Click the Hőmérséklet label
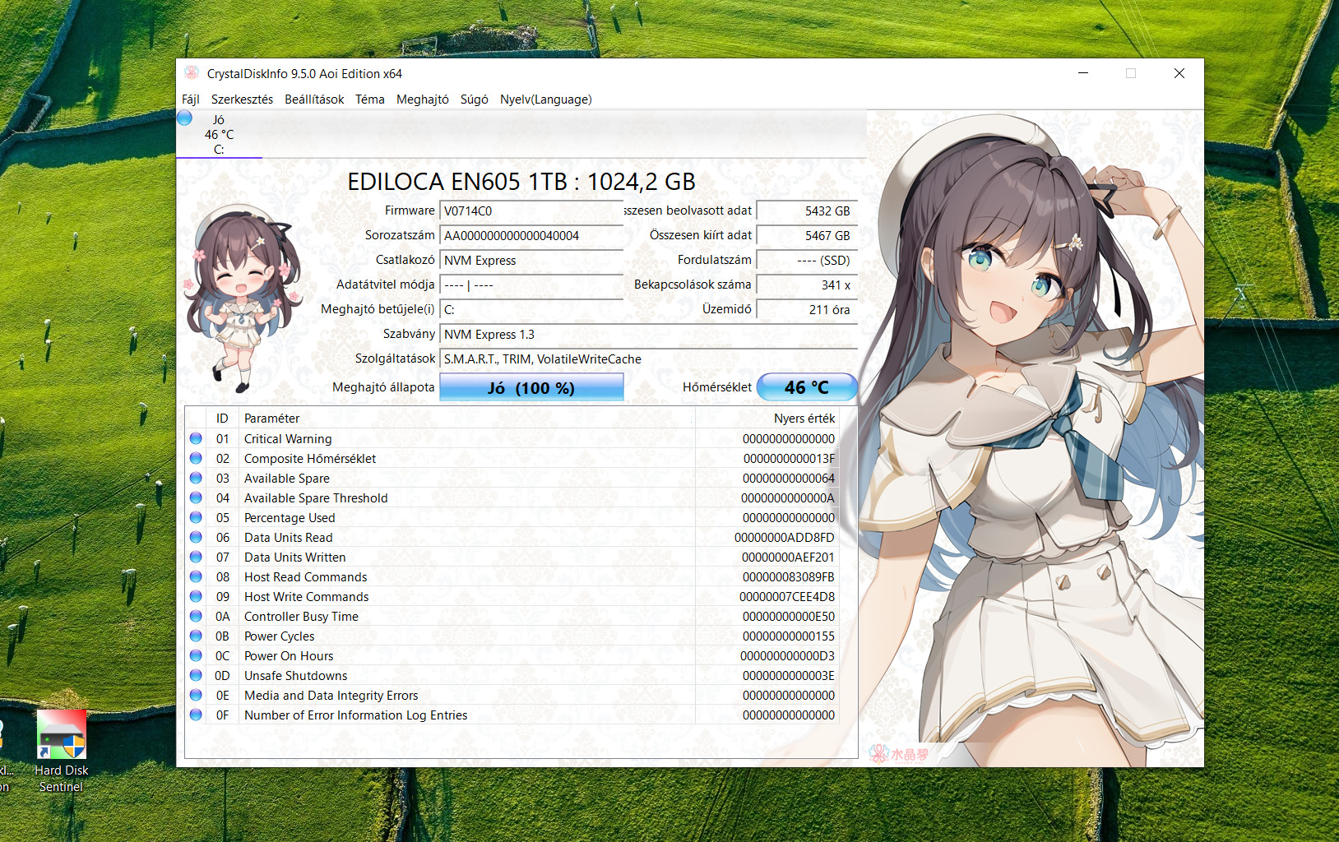The height and width of the screenshot is (842, 1339). [717, 387]
